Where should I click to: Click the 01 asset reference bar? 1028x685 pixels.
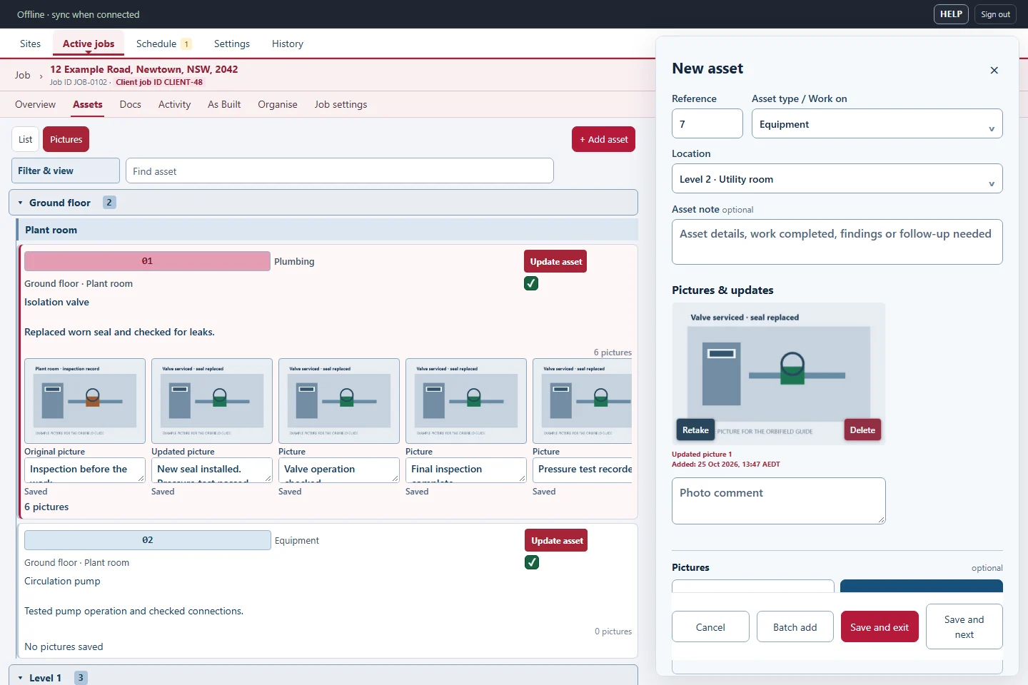(x=147, y=261)
